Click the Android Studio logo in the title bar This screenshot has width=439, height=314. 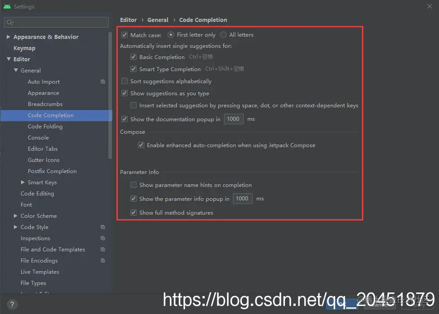(x=7, y=6)
